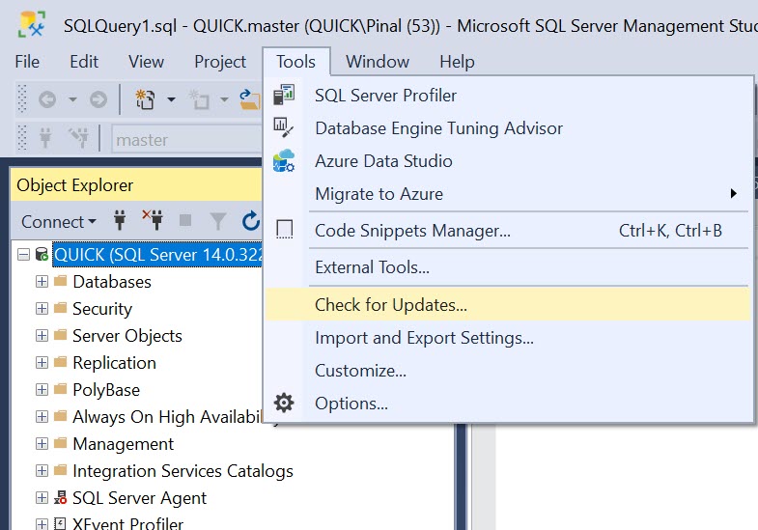Close the Tools menu via its title
The image size is (758, 530).
(295, 62)
